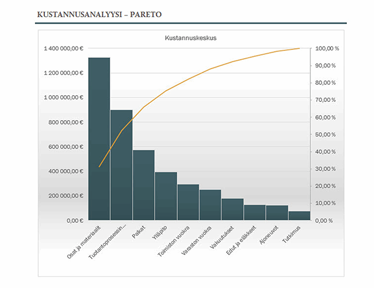Click the Osat ja materiaalit bar

99,138
